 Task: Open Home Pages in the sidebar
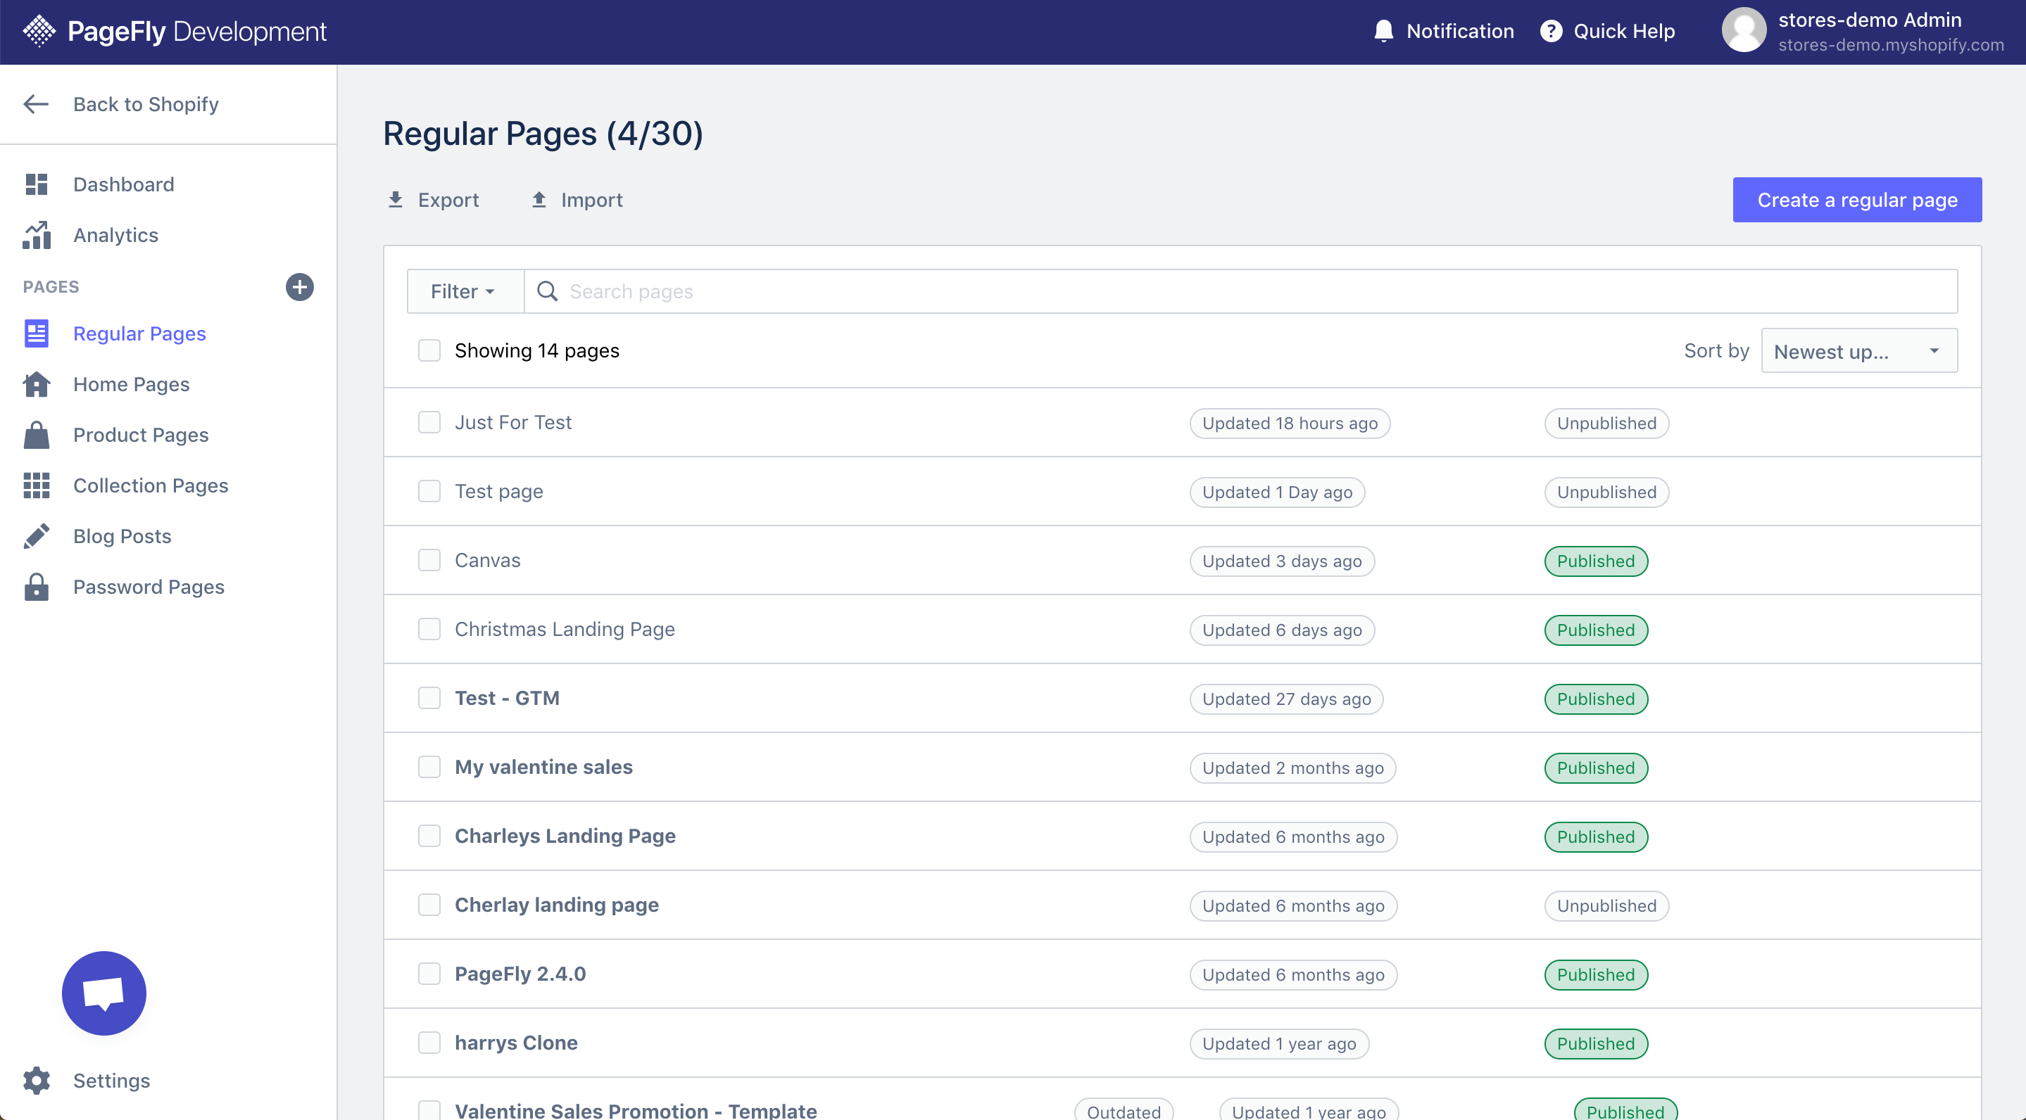tap(132, 384)
